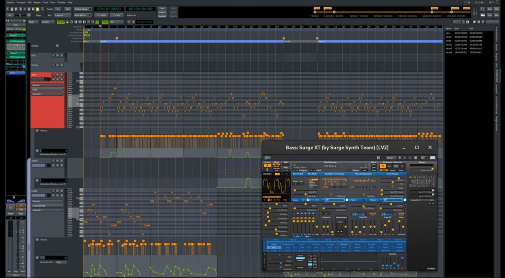Screen dimensions: 505x278
Task: Open the Slide edit mode dropdown
Action: tap(34, 22)
